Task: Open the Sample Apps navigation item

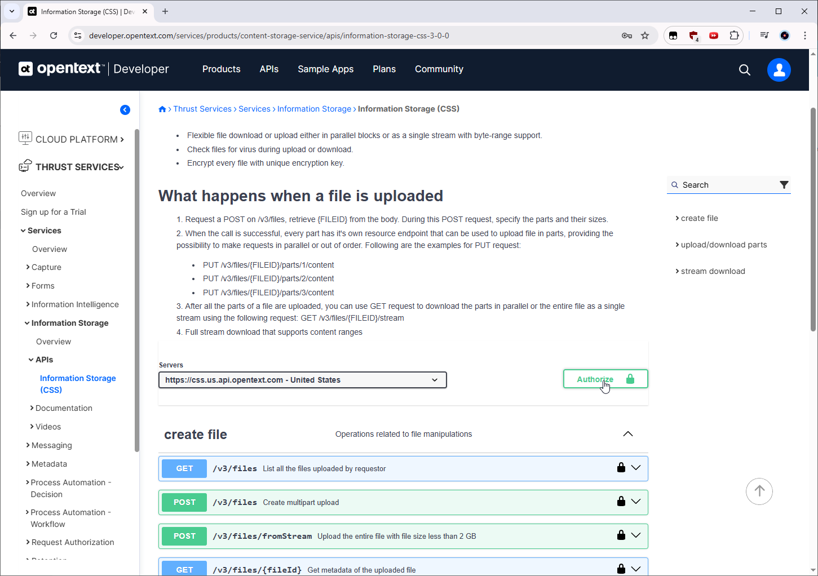Action: (x=326, y=69)
